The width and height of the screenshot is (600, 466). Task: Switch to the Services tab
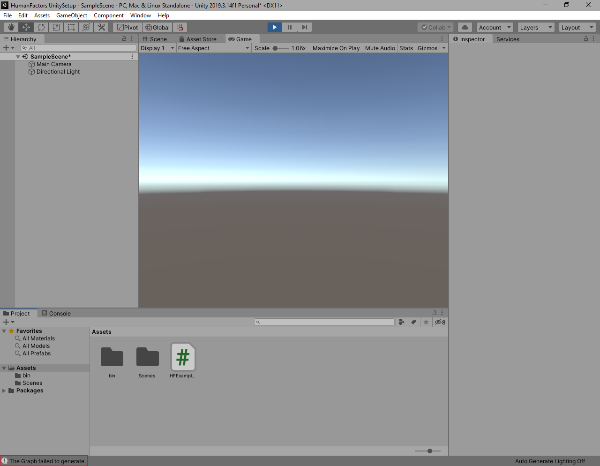click(x=508, y=39)
